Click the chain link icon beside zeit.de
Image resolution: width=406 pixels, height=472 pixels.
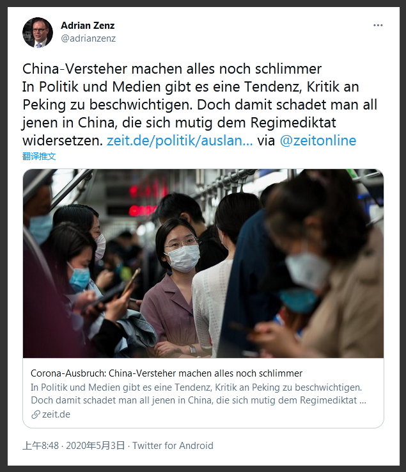(x=36, y=414)
